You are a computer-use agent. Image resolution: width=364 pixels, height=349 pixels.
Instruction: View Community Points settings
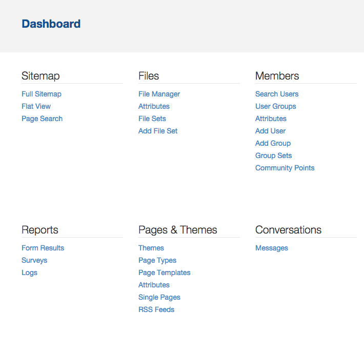click(x=285, y=168)
